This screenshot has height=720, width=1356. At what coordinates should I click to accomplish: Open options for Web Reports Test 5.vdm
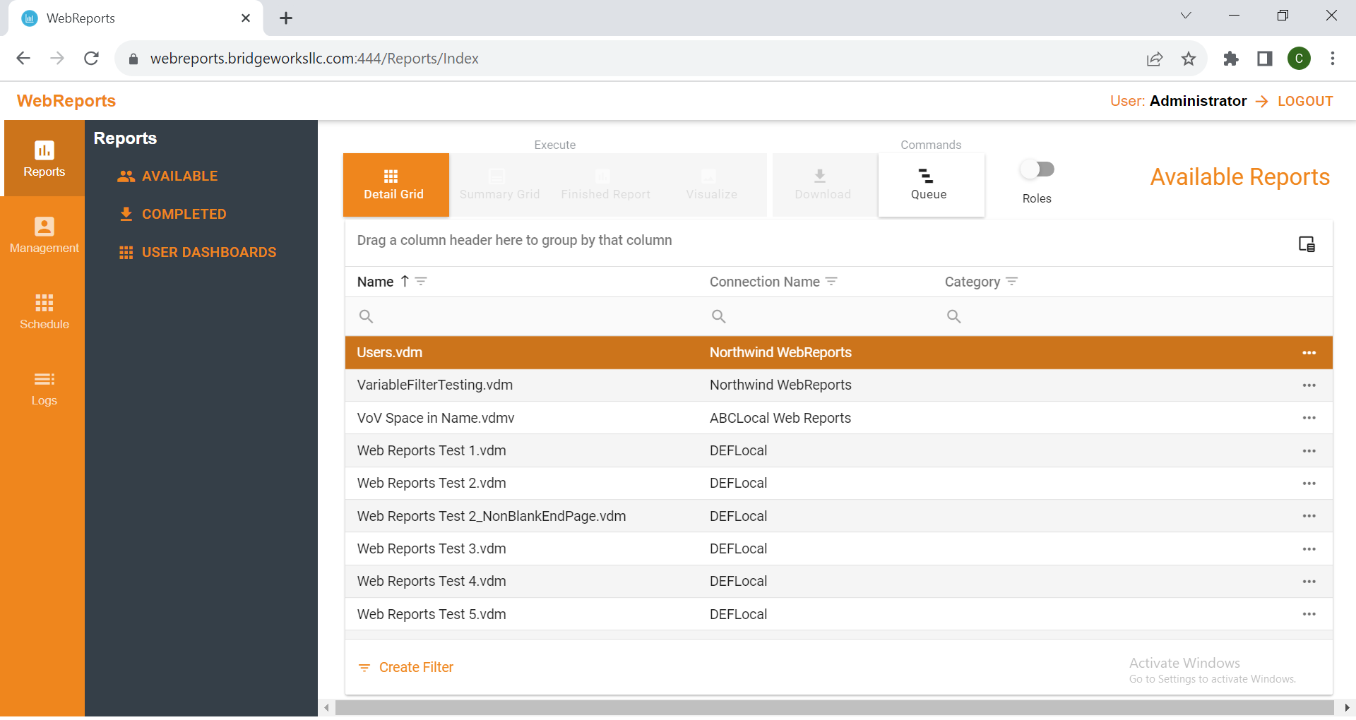pos(1309,614)
